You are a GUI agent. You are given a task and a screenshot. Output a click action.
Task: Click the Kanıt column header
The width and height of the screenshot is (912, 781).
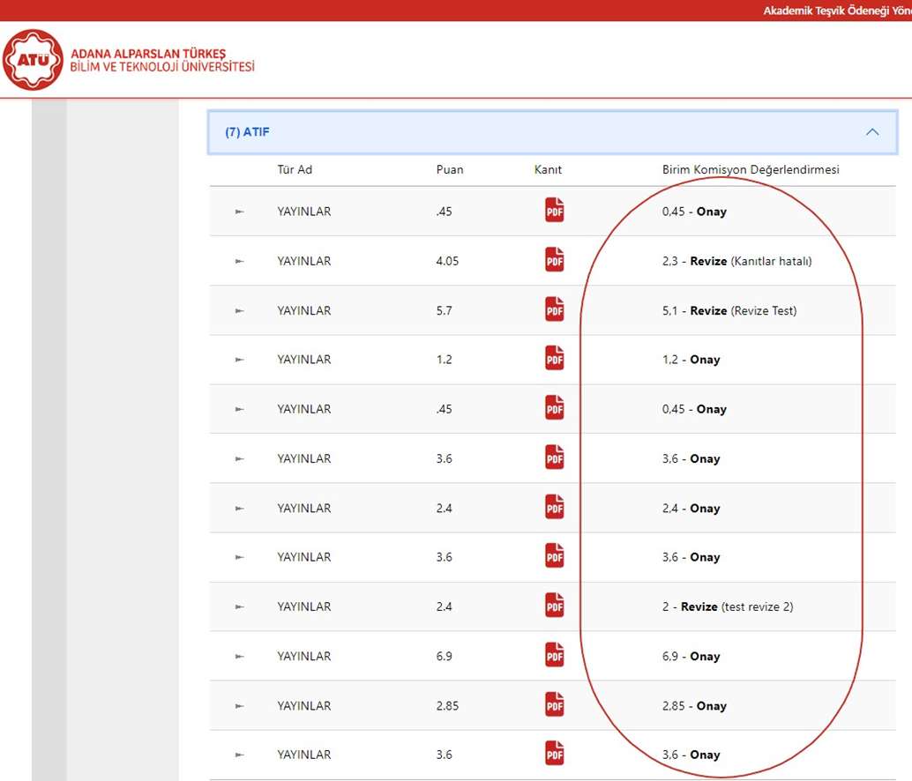tap(548, 169)
